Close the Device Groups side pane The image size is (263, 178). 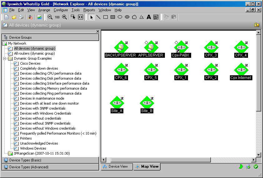pyautogui.click(x=97, y=32)
